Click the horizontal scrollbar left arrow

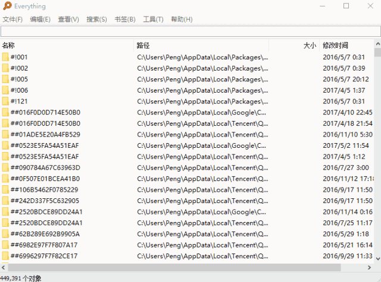coord(4,268)
